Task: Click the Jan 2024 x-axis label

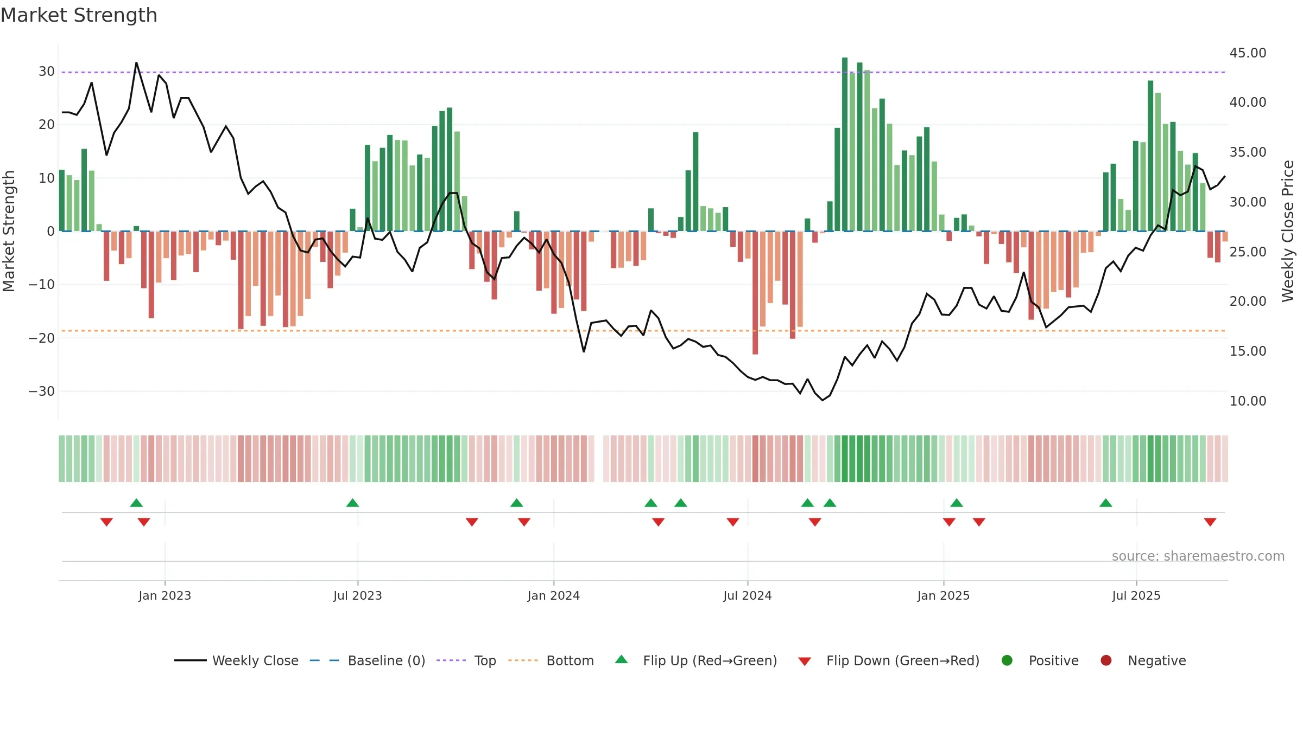Action: tap(554, 595)
